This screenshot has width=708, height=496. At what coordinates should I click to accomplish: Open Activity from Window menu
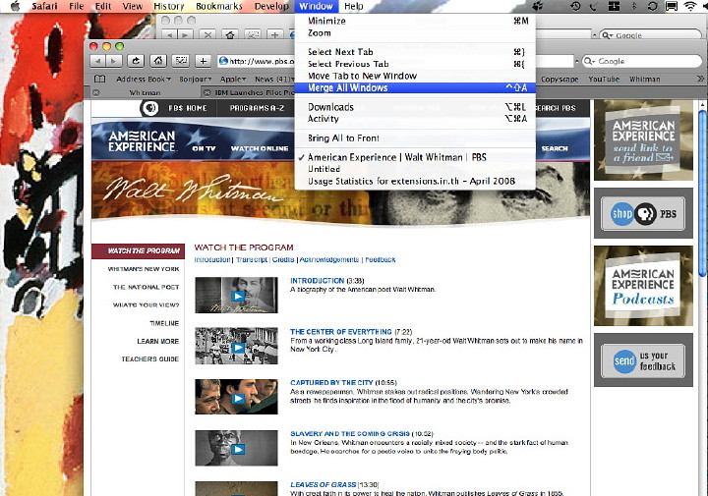(415, 119)
